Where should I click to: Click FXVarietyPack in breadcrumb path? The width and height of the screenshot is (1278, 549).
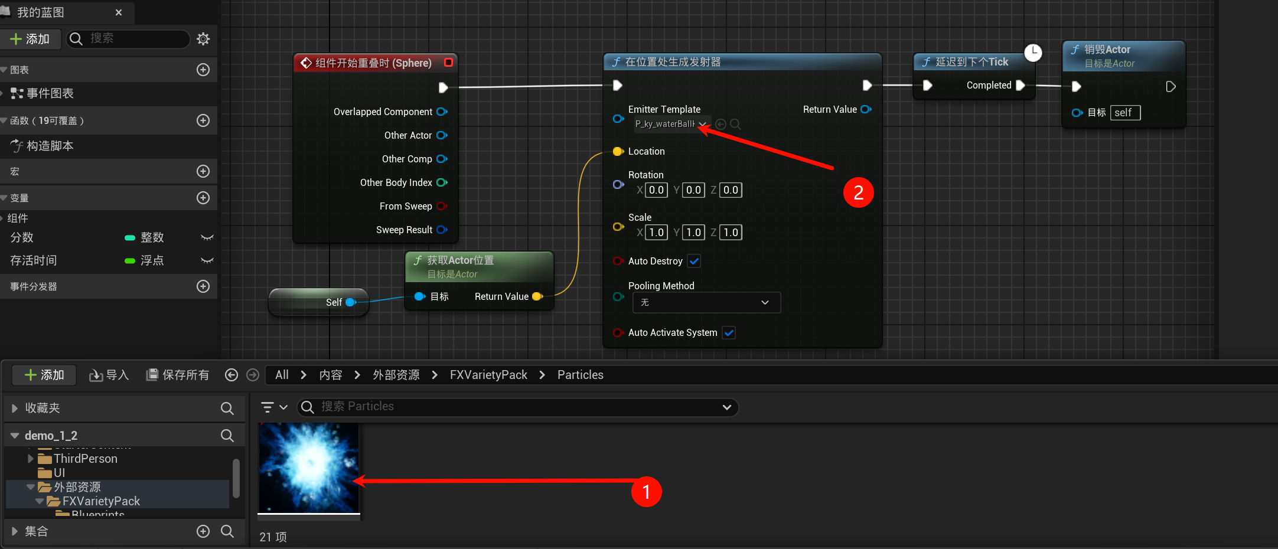coord(488,375)
